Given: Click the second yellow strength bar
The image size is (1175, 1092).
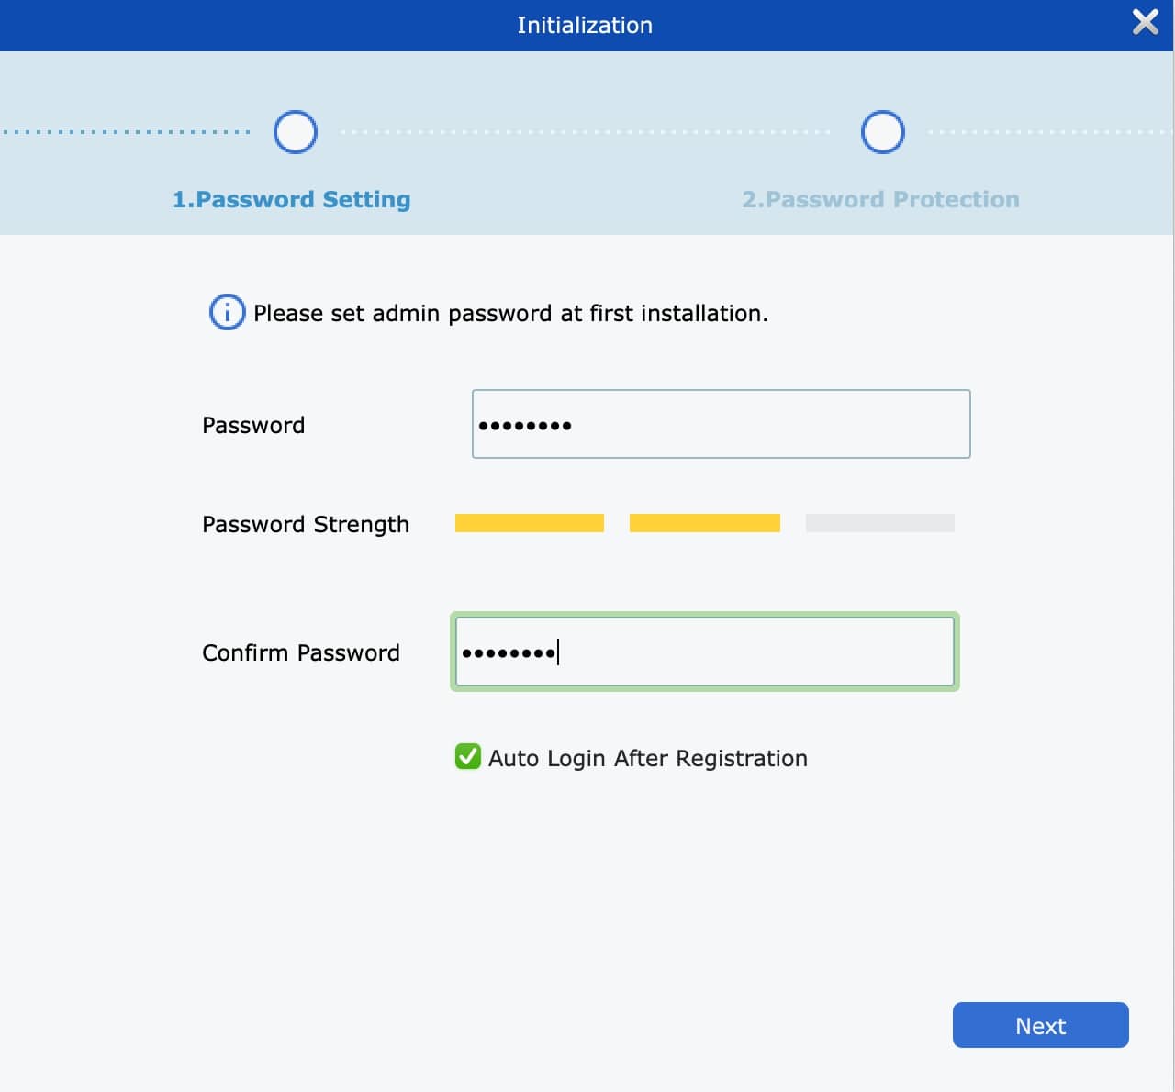Looking at the screenshot, I should [704, 523].
